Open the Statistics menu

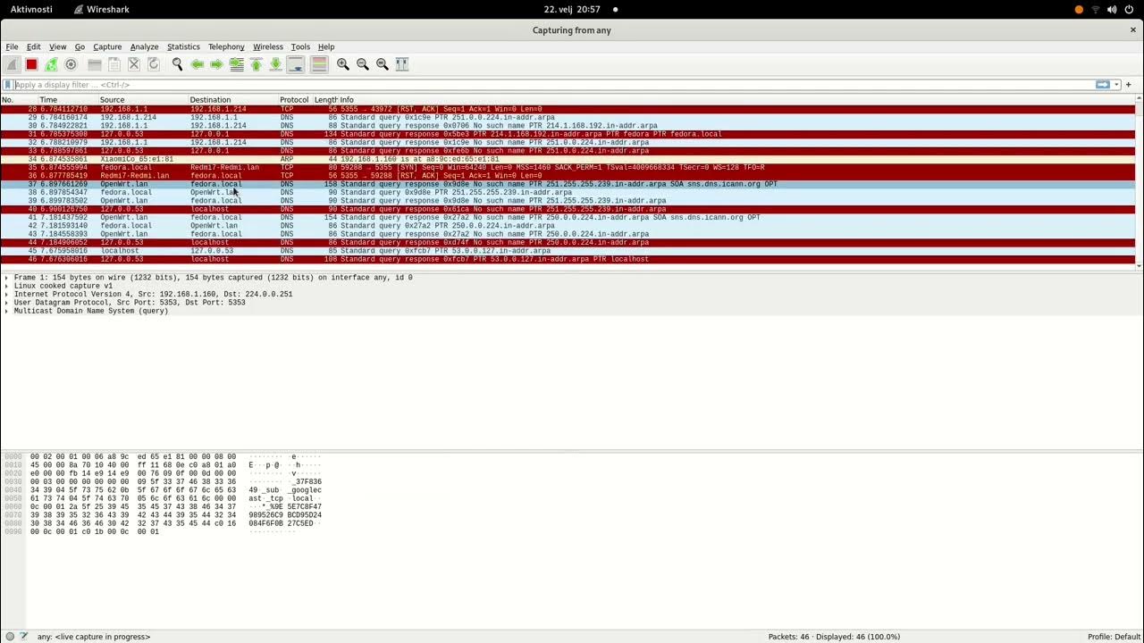point(183,46)
